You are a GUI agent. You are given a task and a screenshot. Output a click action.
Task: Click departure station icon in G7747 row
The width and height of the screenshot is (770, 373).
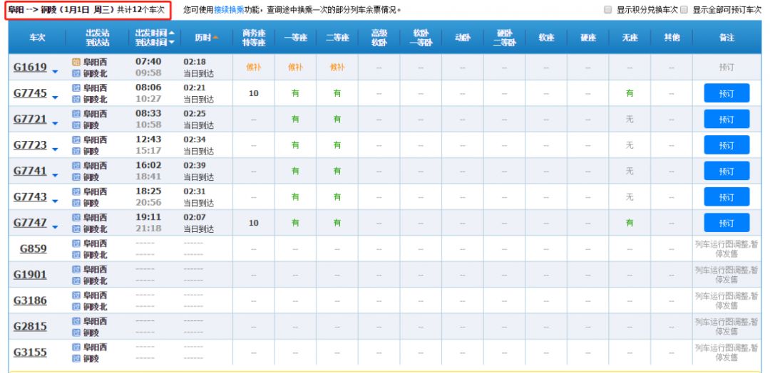click(x=76, y=217)
